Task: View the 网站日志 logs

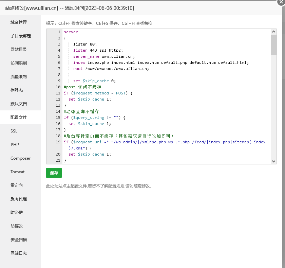Action: click(x=20, y=253)
